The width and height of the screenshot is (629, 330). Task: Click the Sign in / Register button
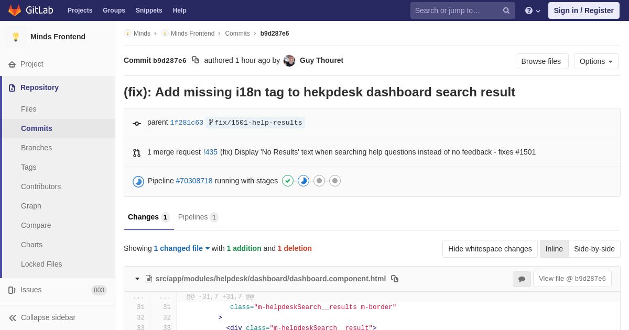[584, 10]
